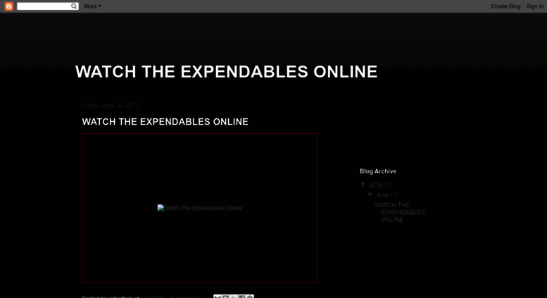Share post to Twitter icon
547x298 pixels.
[234, 297]
